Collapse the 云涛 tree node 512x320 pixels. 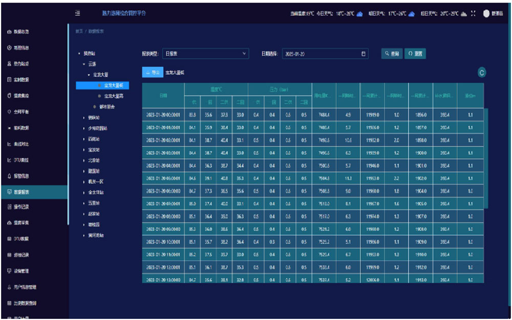(x=84, y=64)
